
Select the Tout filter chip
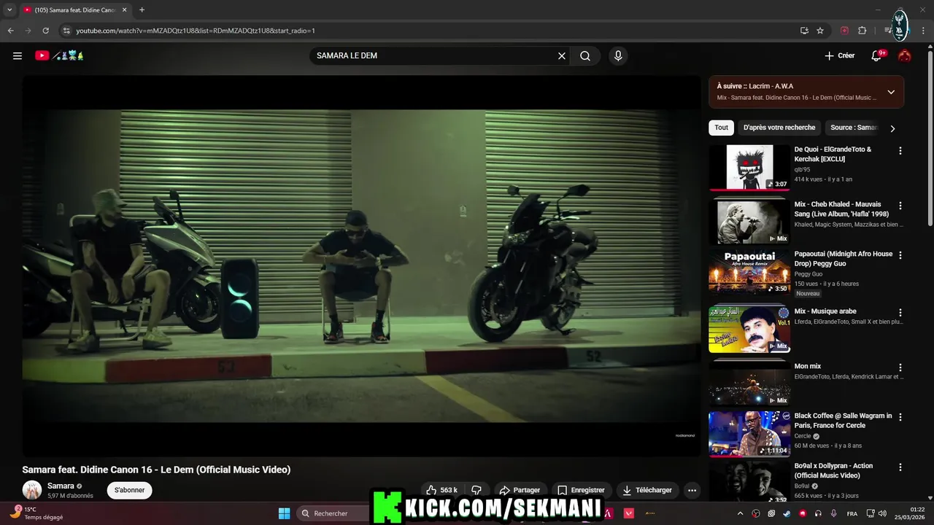pyautogui.click(x=721, y=128)
